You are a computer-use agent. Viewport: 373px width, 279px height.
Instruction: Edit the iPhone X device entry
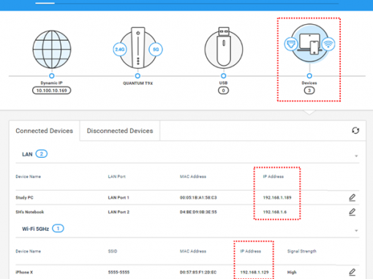352,272
